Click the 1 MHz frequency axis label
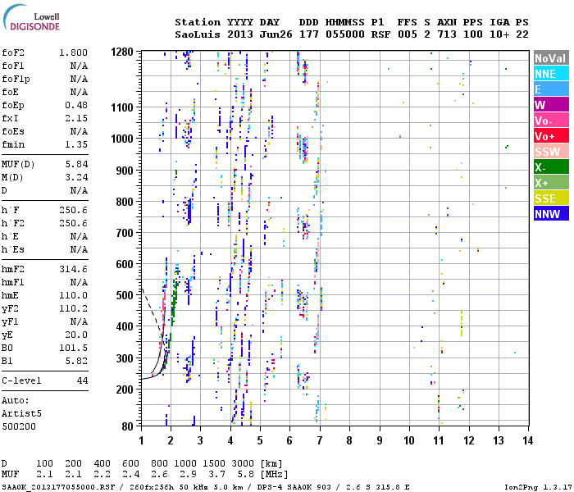Image resolution: width=574 pixels, height=492 pixels. click(x=141, y=440)
